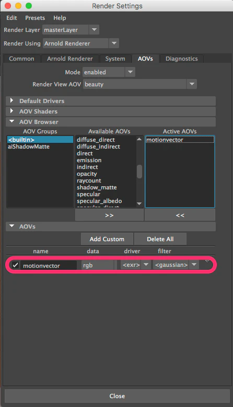Click the motionvector name field
233x407 pixels.
(49, 265)
